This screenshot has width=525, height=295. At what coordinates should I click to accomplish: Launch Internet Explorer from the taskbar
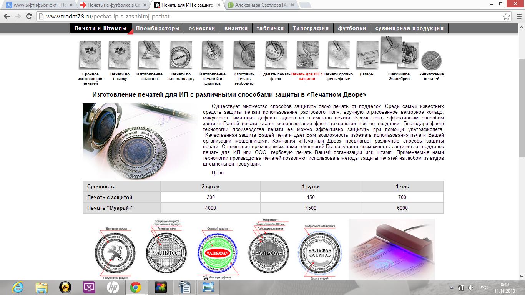18,287
